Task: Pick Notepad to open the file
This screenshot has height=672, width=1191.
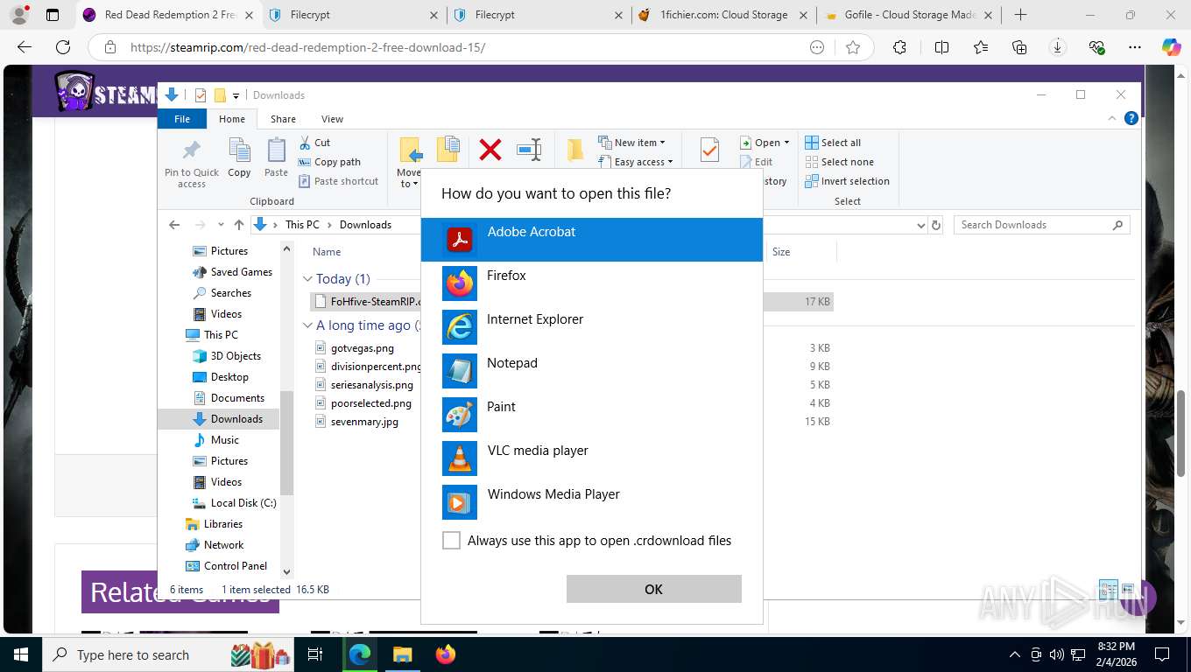Action: (591, 370)
